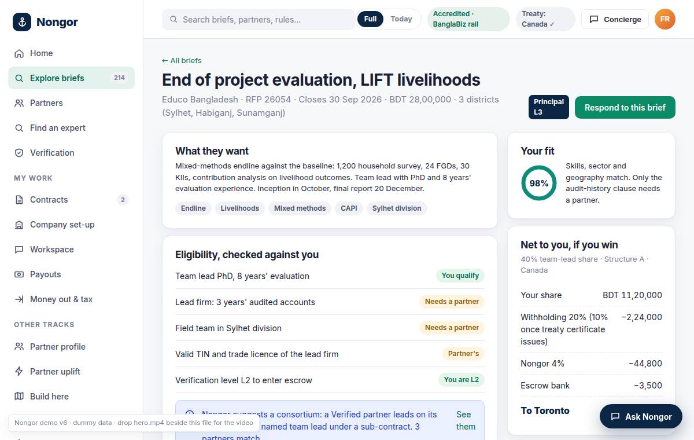Click the See them link
The height and width of the screenshot is (440, 694).
click(466, 421)
